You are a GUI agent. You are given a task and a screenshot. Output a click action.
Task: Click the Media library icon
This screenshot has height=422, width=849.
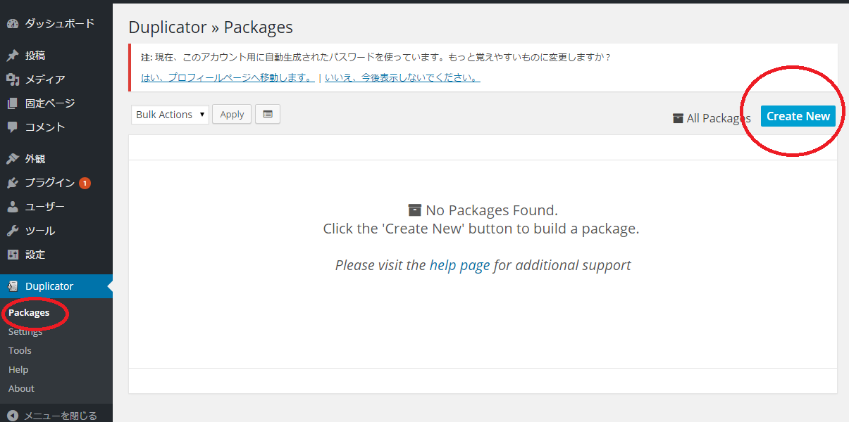pos(12,79)
